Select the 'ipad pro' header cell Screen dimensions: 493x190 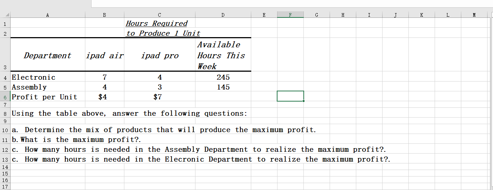click(160, 55)
